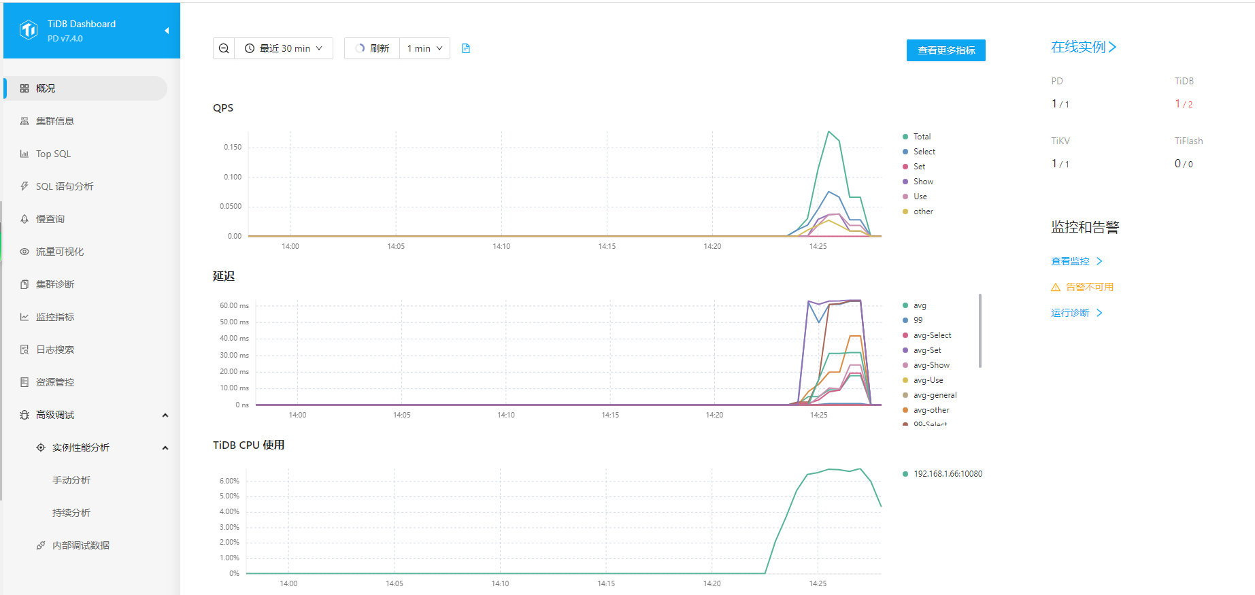
Task: Collapse sidebar using the arrow in header
Action: [167, 31]
